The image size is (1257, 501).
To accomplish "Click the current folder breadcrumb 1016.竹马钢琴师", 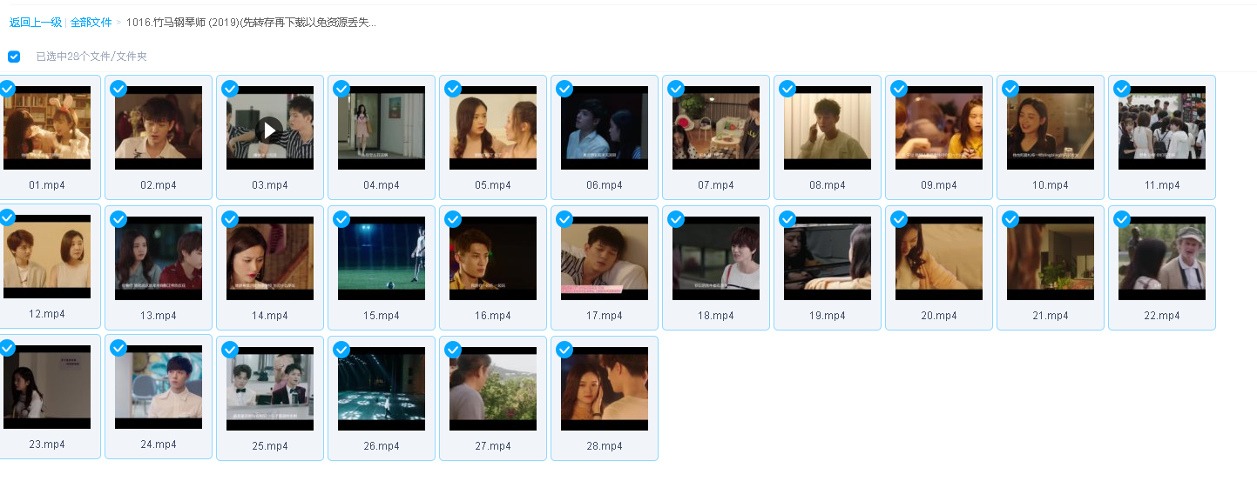I will (x=252, y=23).
